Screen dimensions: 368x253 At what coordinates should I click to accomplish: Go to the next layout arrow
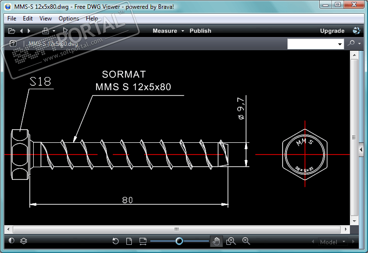point(353,241)
